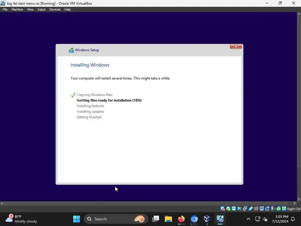Close the Windows Setup dialog
301x226 pixels.
(x=236, y=46)
